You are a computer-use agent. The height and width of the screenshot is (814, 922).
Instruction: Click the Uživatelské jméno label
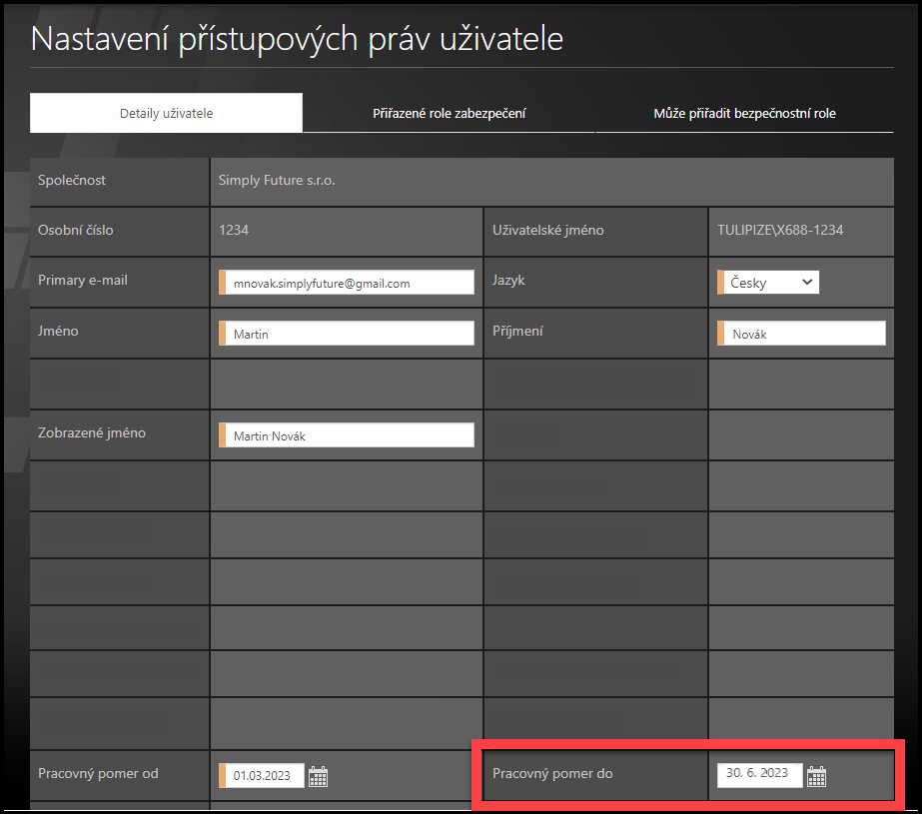pos(547,231)
